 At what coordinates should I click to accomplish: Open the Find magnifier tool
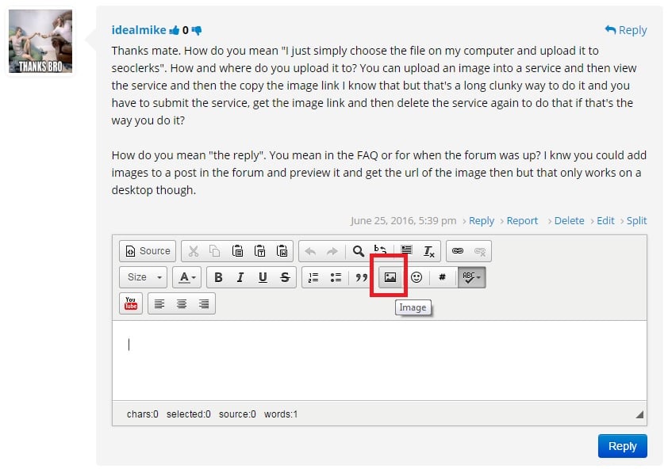(x=359, y=251)
